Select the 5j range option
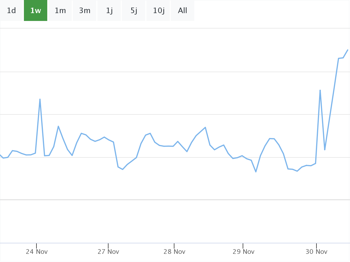This screenshot has height=262, width=350. point(134,11)
